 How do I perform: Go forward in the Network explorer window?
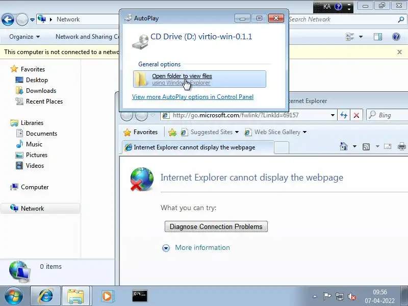22,19
